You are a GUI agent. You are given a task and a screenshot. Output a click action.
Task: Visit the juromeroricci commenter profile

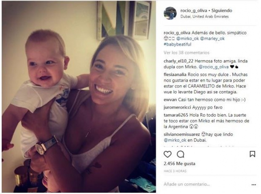(177, 107)
